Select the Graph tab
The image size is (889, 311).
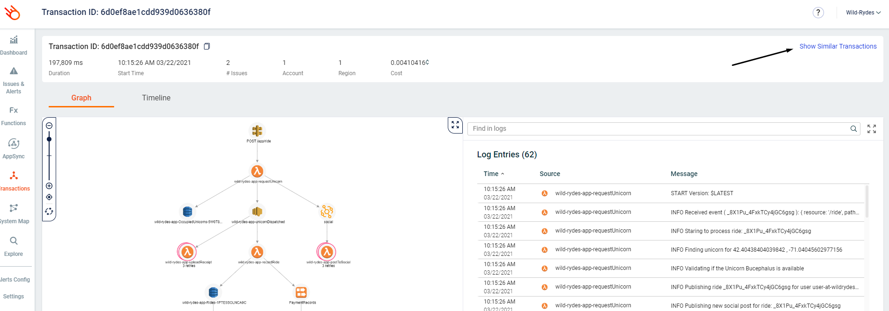(x=81, y=98)
